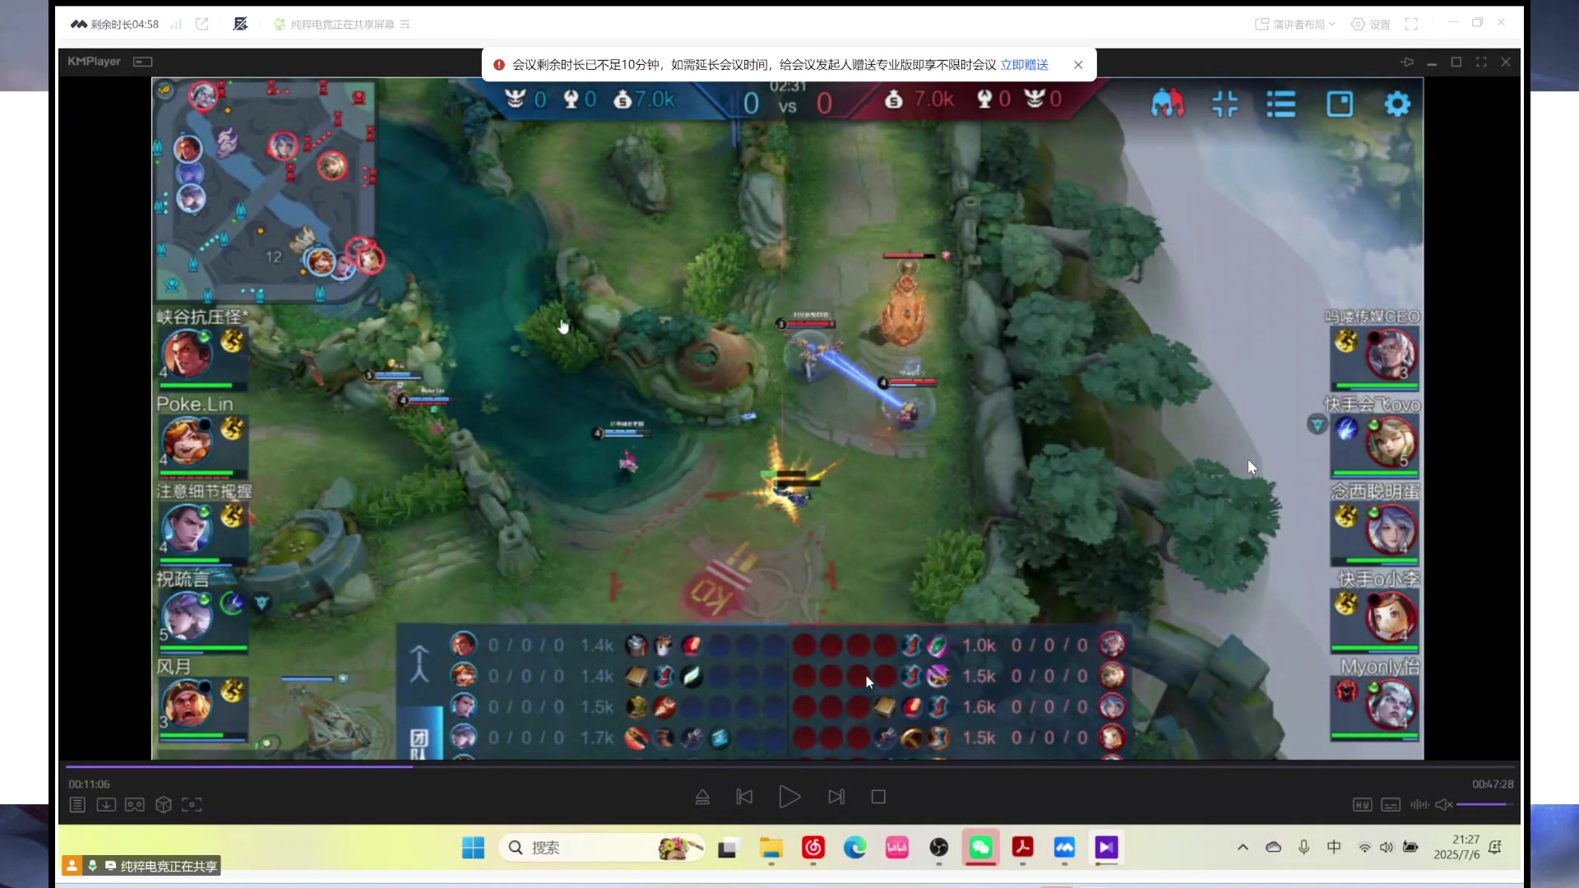Toggle KMPlayer fullscreen mode
This screenshot has width=1579, height=888.
click(1481, 62)
